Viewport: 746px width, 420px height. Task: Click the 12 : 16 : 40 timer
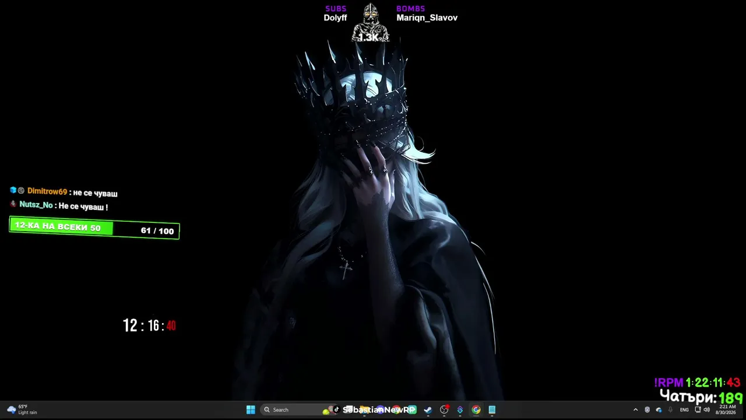(149, 325)
